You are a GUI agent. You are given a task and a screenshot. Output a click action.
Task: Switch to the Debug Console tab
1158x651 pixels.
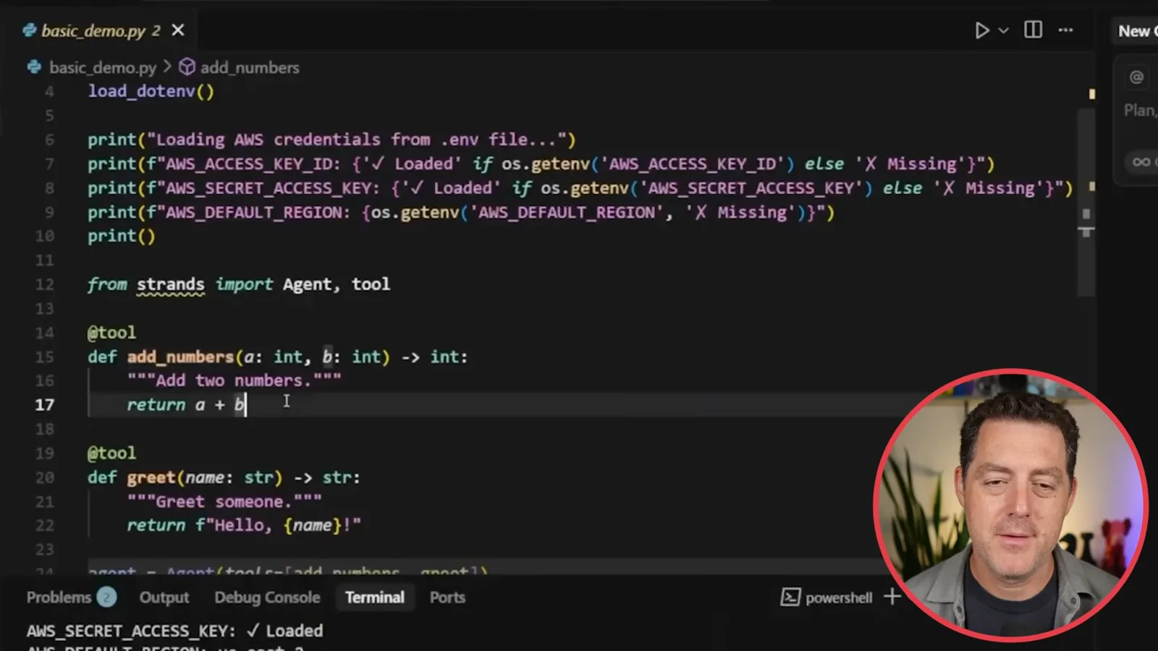(x=267, y=597)
